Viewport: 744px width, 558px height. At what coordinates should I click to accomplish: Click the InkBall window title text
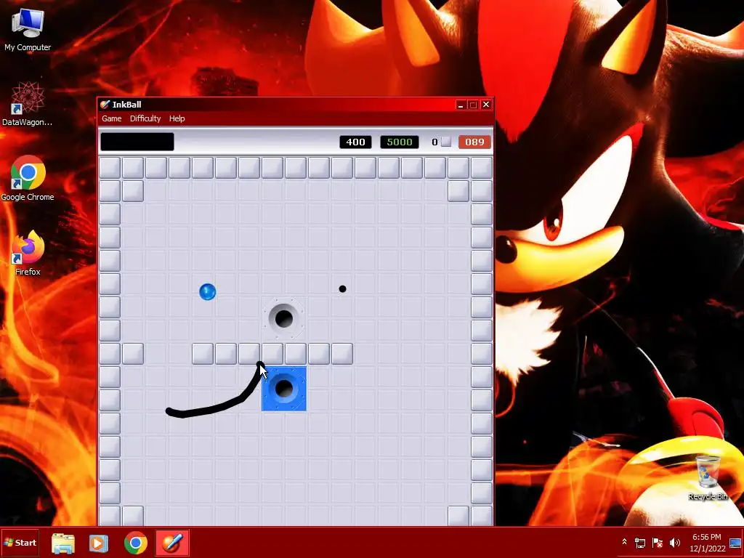click(126, 105)
